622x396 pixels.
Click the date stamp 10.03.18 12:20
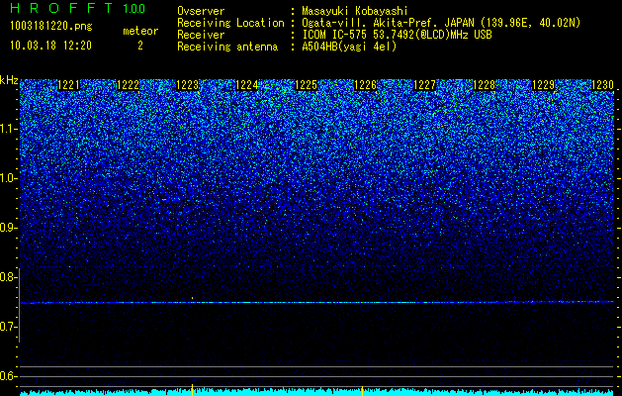pyautogui.click(x=50, y=46)
